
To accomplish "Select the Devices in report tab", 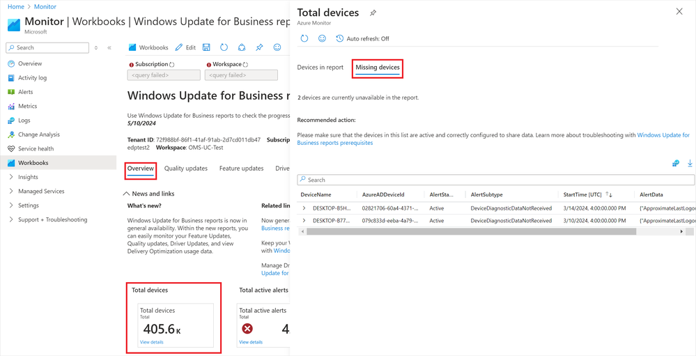I will click(x=320, y=68).
